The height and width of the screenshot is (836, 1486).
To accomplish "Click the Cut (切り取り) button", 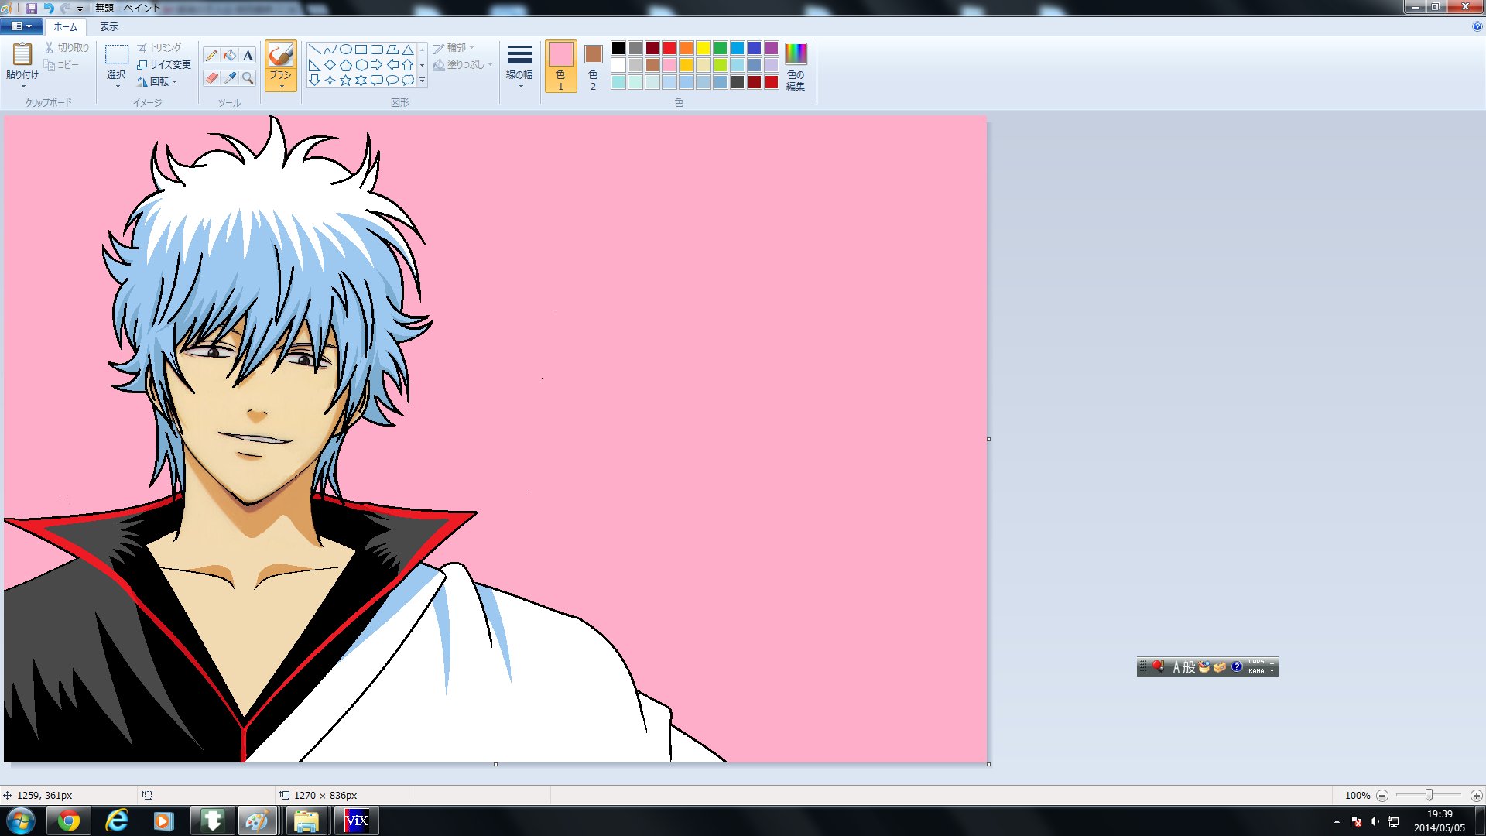I will [67, 47].
